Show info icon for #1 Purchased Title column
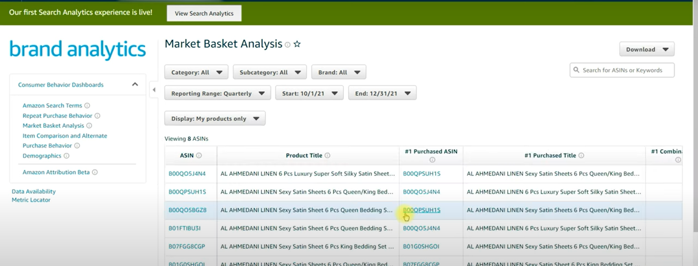 pos(581,155)
